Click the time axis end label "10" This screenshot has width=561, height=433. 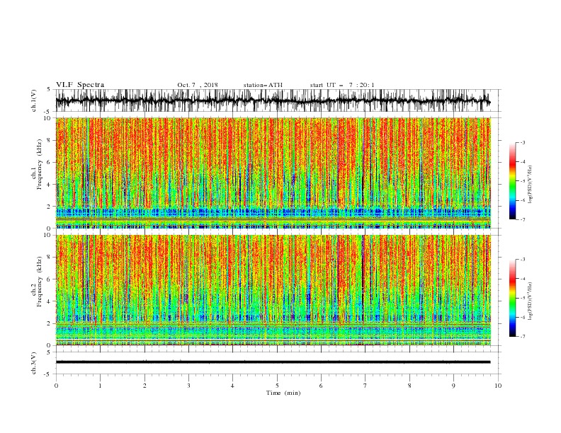[x=498, y=386]
